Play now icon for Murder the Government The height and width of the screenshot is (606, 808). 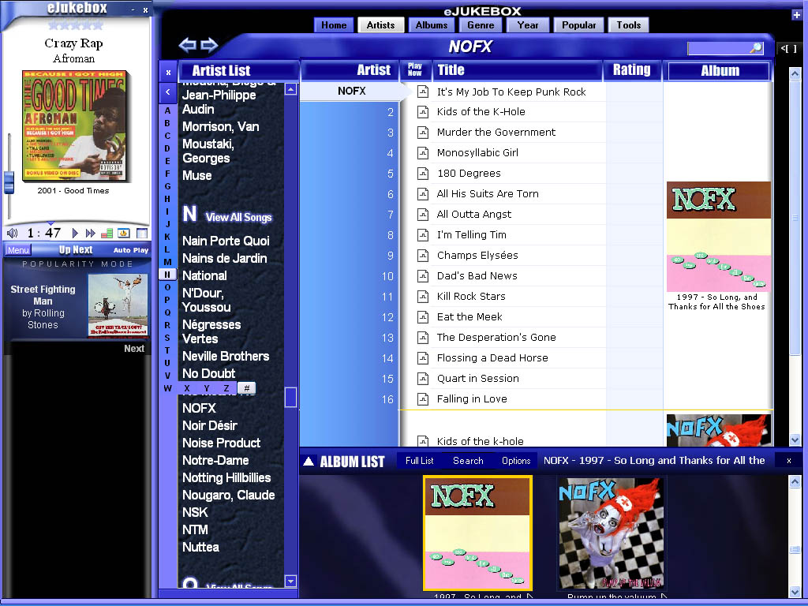coord(423,132)
